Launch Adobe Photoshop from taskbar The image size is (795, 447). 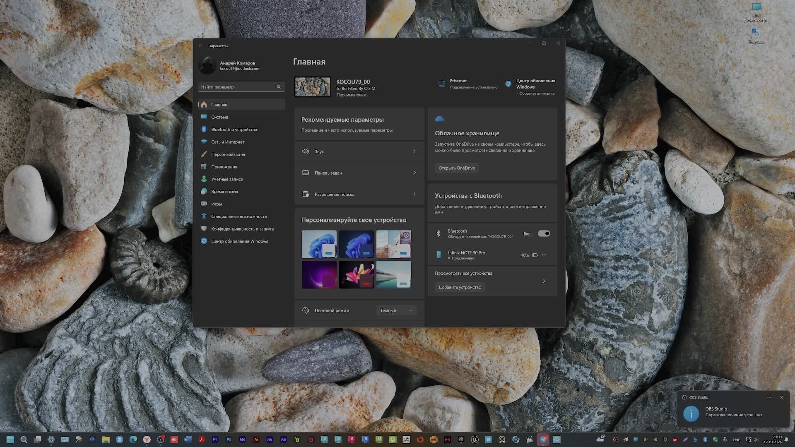coord(229,440)
